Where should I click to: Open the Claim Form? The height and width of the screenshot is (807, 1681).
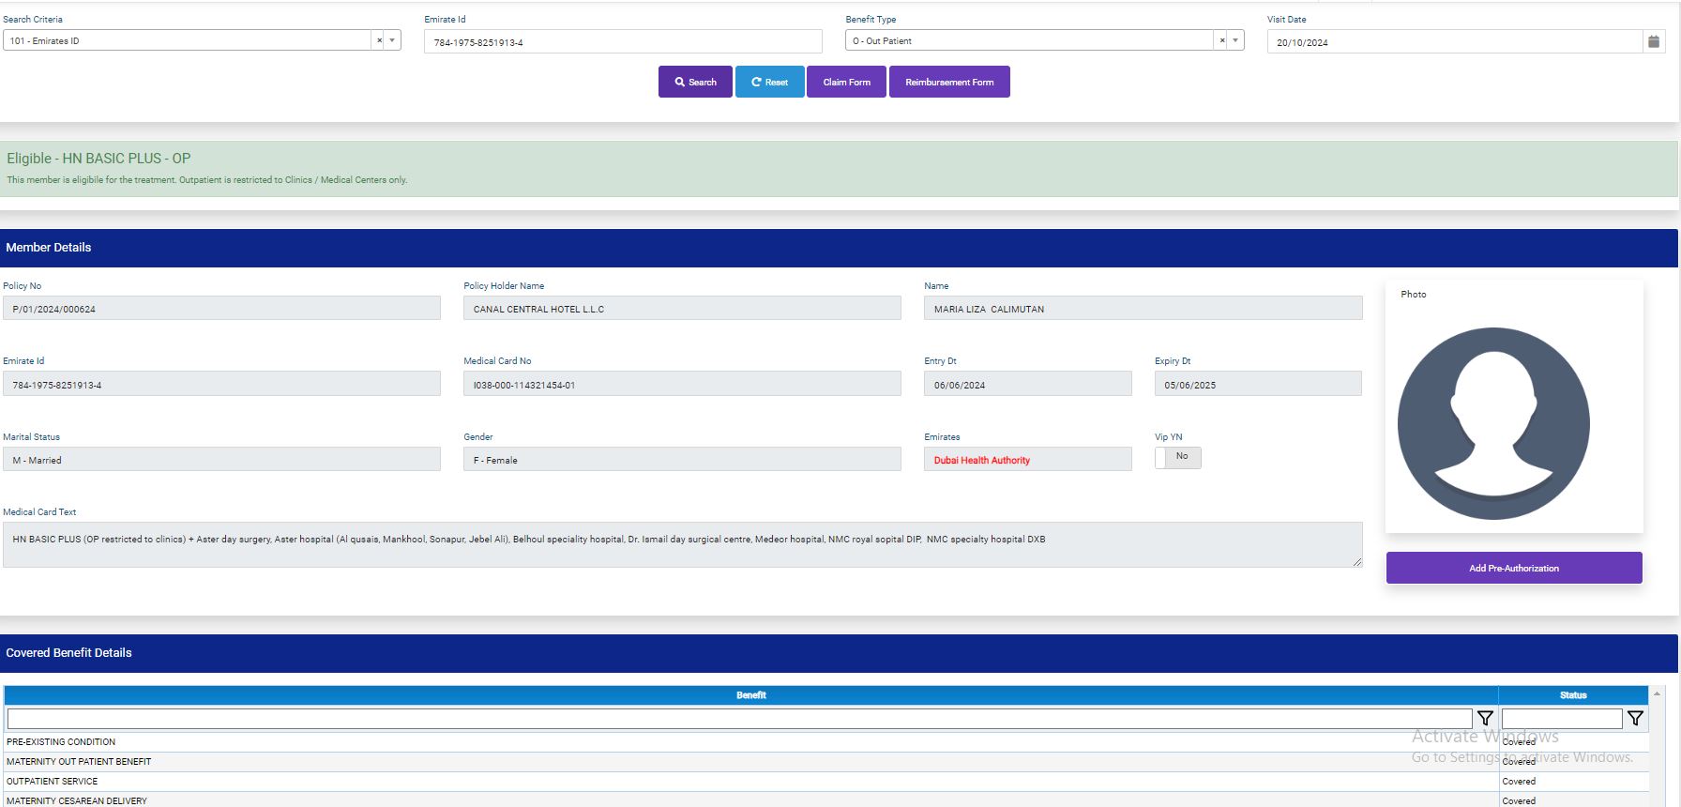click(846, 82)
